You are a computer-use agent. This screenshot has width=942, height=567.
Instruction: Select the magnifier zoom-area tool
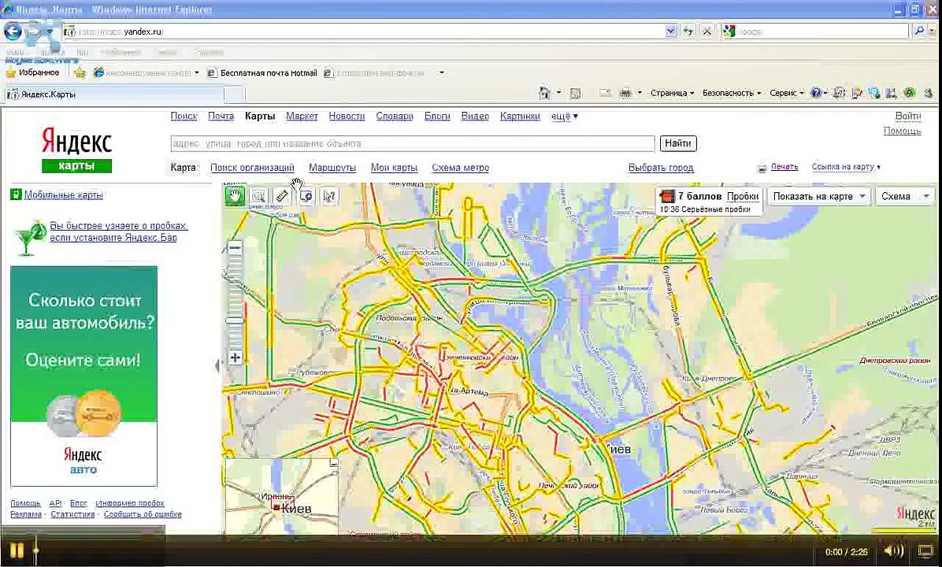258,196
